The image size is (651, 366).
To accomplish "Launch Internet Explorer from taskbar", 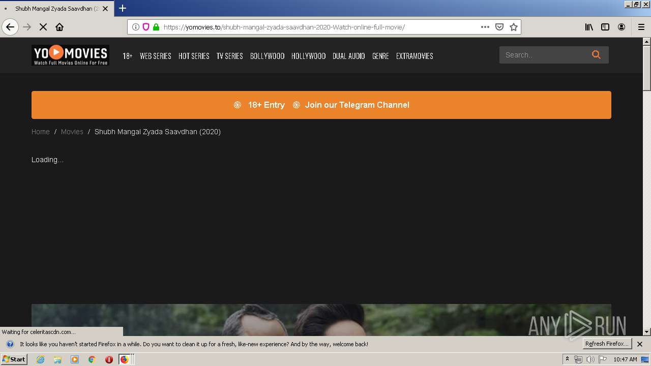I will (x=40, y=359).
